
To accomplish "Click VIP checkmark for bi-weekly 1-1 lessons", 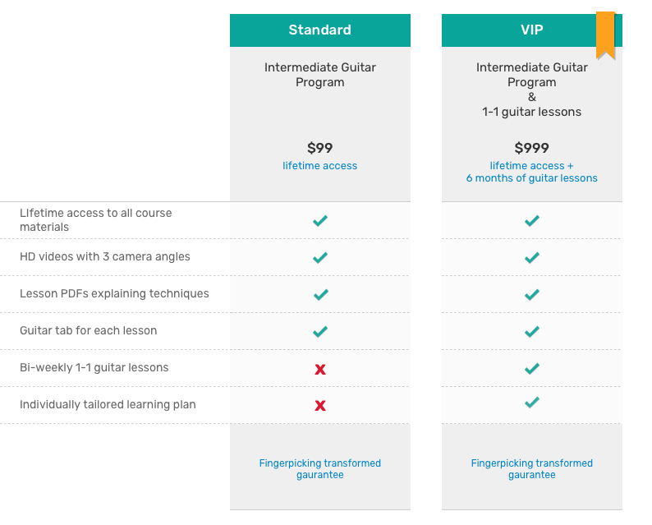I will (x=532, y=369).
